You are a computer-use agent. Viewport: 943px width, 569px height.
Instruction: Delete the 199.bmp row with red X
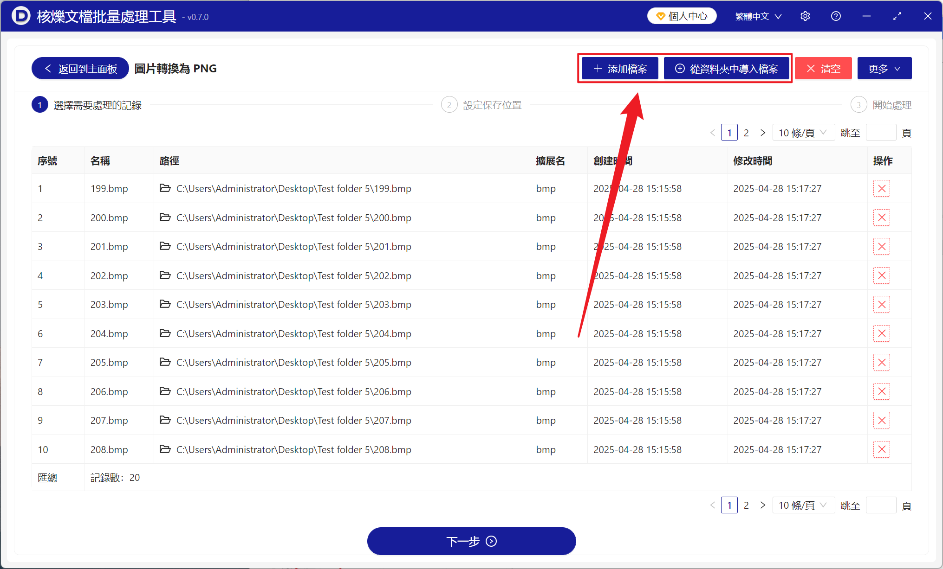[x=881, y=188]
